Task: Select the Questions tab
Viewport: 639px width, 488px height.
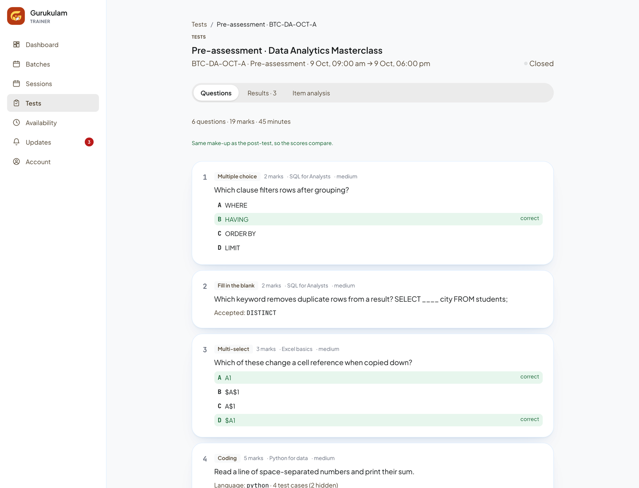Action: [216, 93]
